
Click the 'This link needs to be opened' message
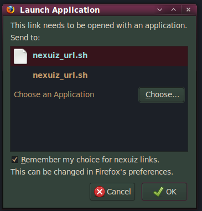click(99, 25)
